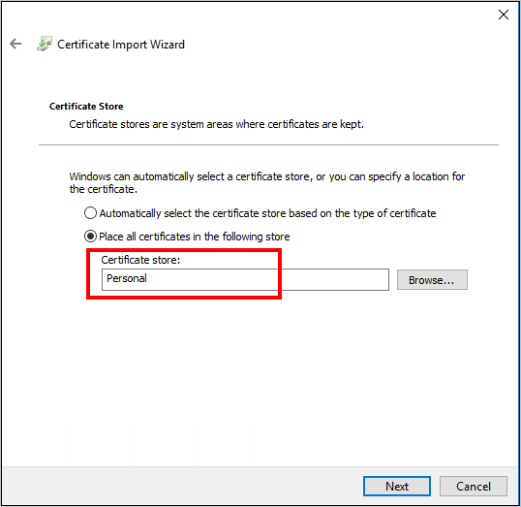Screen dimensions: 521x507
Task: Open the Browse... store picker
Action: [x=432, y=280]
